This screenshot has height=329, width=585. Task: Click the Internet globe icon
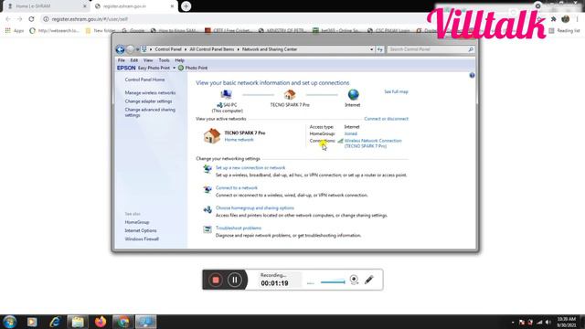coord(353,94)
